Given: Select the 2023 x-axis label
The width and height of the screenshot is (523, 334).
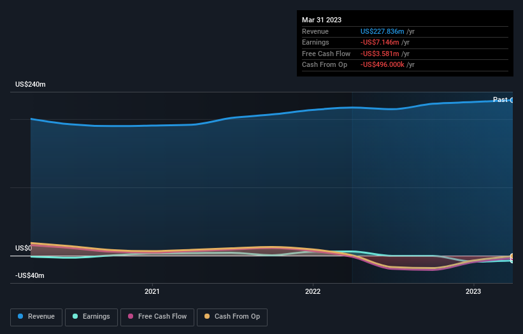Looking at the screenshot, I should 473,291.
